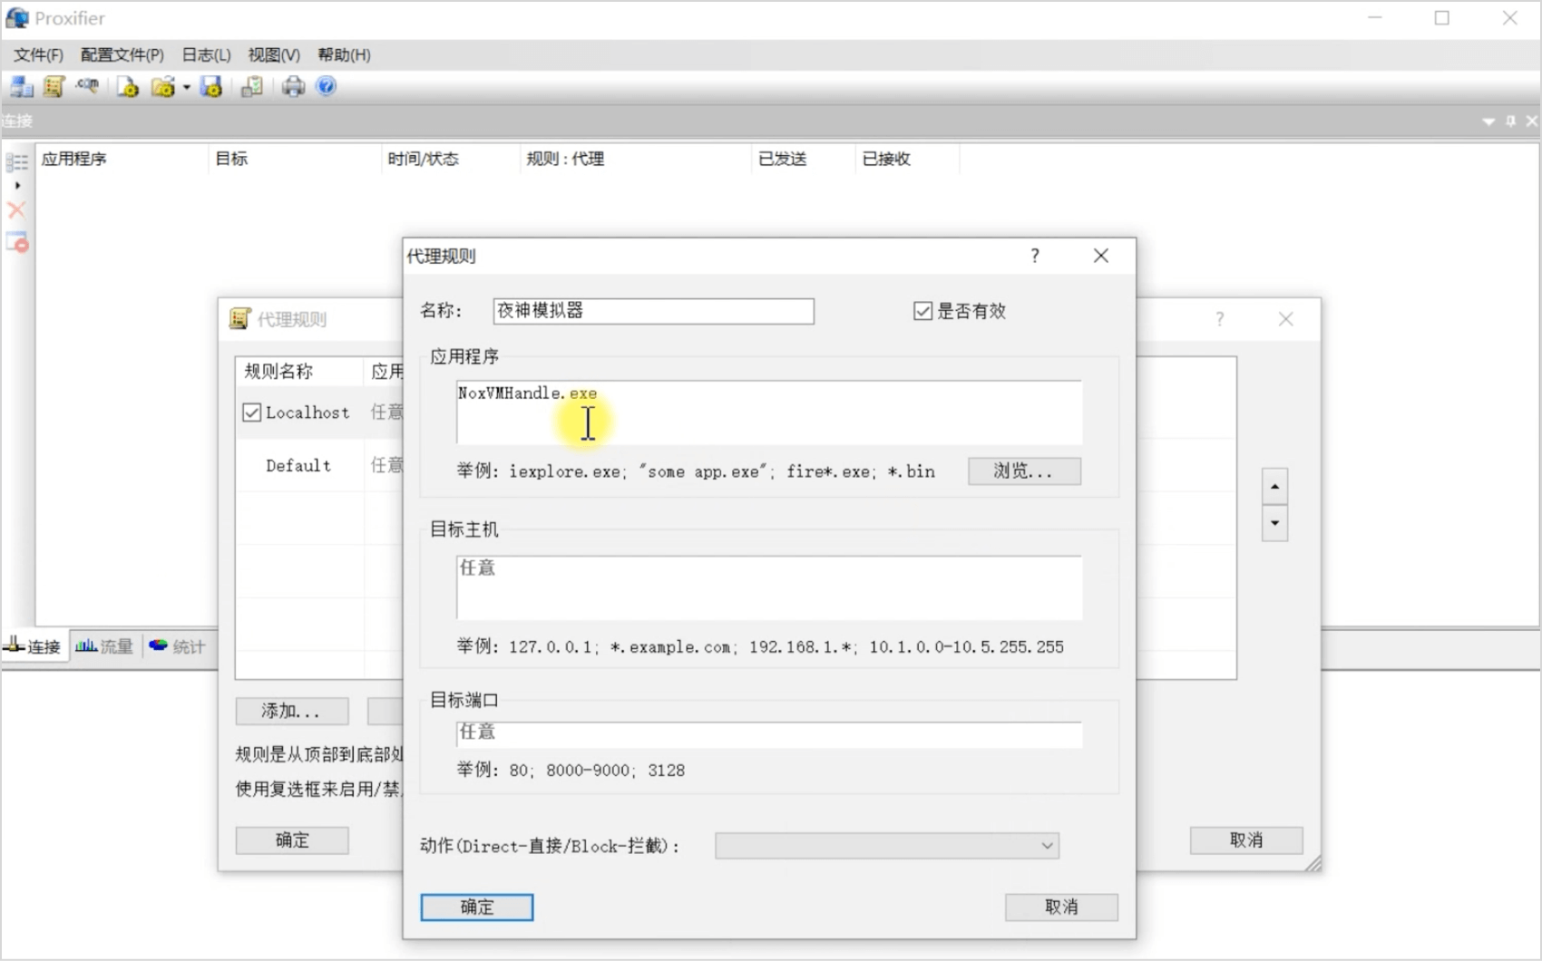The height and width of the screenshot is (961, 1542).
Task: Close the background rules list dialog
Action: click(x=1285, y=319)
